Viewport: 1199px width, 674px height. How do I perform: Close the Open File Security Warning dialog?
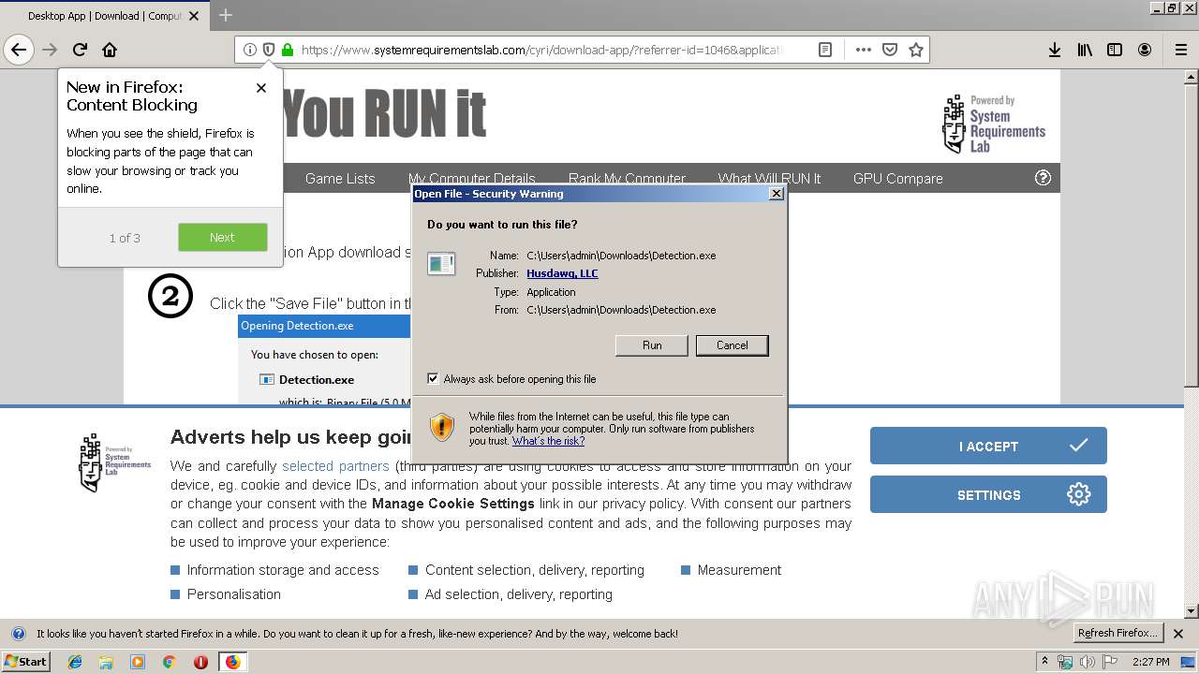776,194
